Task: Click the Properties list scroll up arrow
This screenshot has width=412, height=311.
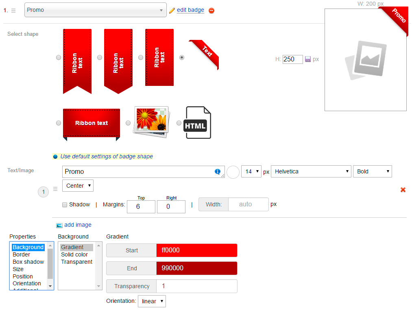Action: (50, 245)
